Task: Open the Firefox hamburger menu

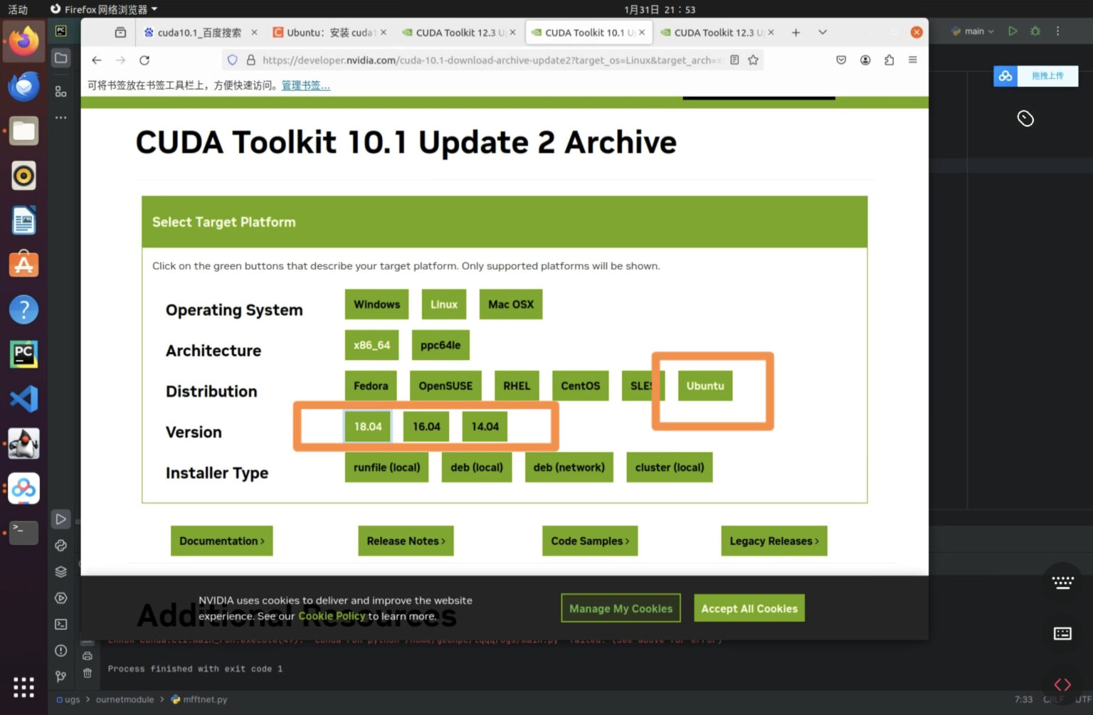Action: [912, 60]
